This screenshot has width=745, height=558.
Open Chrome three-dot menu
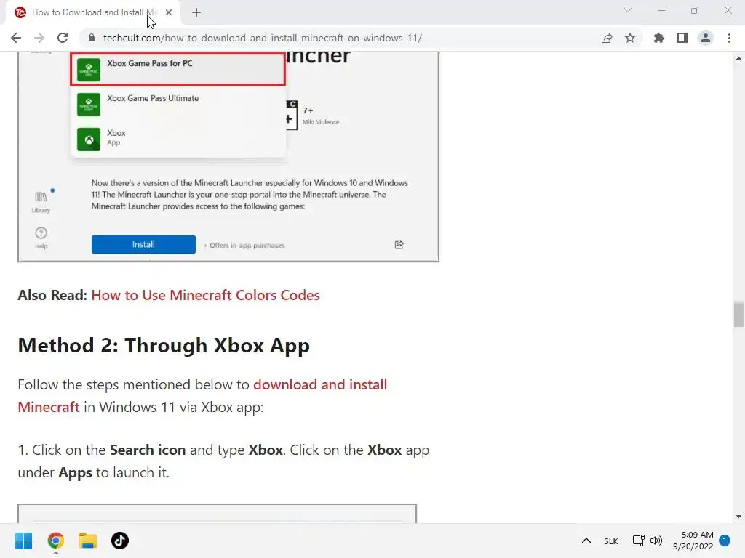click(x=729, y=38)
